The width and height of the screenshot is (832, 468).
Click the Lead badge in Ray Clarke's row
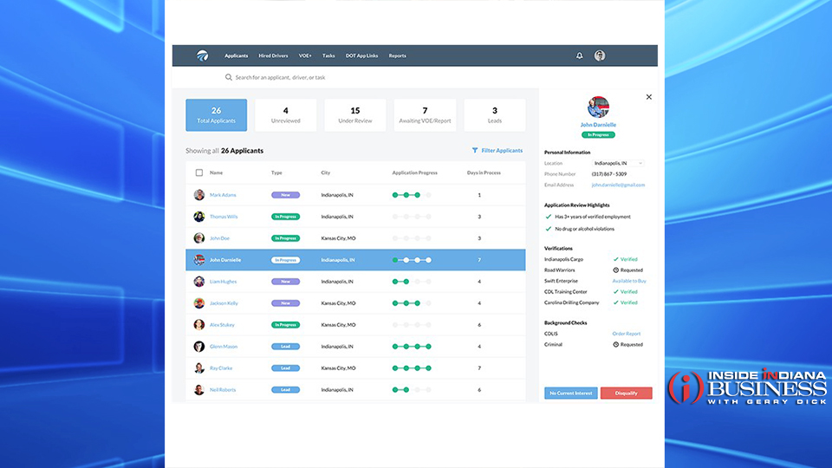(x=285, y=368)
